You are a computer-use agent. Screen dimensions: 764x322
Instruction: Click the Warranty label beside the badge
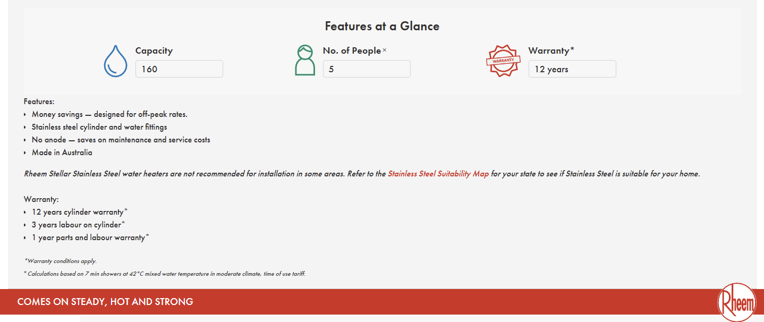pos(549,51)
